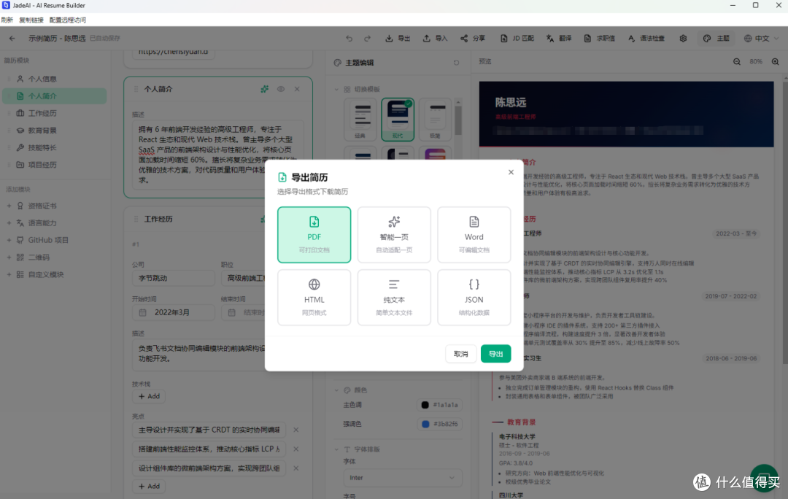Open JD 匹配 tool
788x499 pixels.
click(x=517, y=38)
